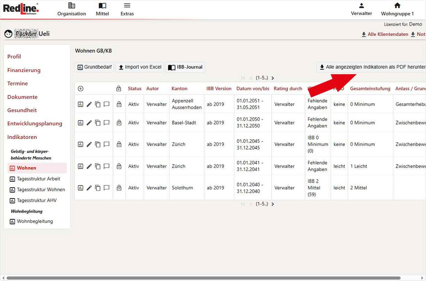The image size is (426, 281).
Task: Click the client avatar icon beside Ueli
Action: (x=8, y=34)
